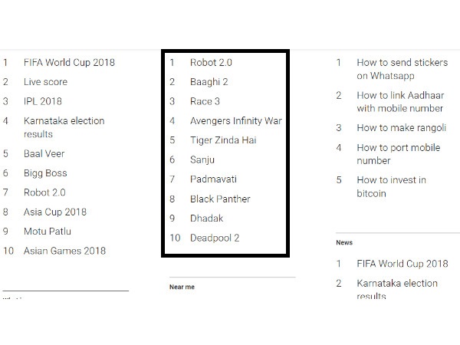
Task: Open the Bigg Boss search term
Action: coord(45,173)
